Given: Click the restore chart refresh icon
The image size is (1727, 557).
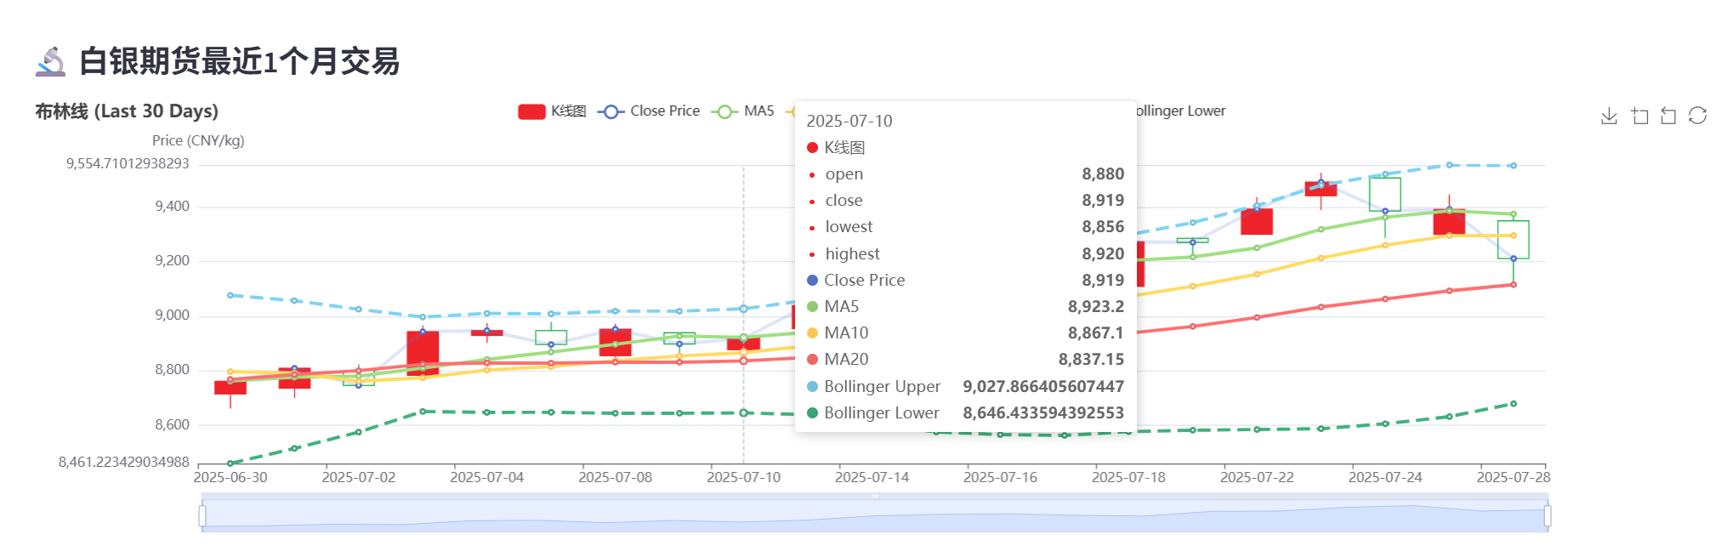Looking at the screenshot, I should (1697, 116).
